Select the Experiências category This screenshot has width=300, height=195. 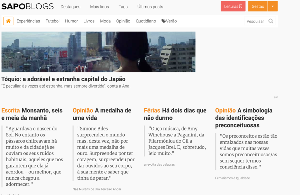tap(28, 21)
